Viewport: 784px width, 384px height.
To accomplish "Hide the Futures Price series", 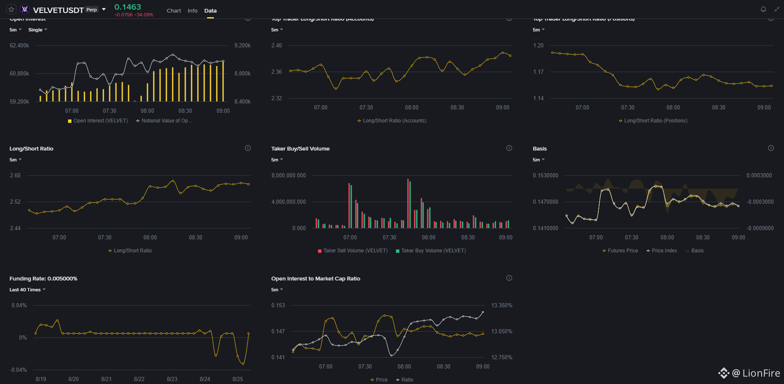I will (x=620, y=251).
